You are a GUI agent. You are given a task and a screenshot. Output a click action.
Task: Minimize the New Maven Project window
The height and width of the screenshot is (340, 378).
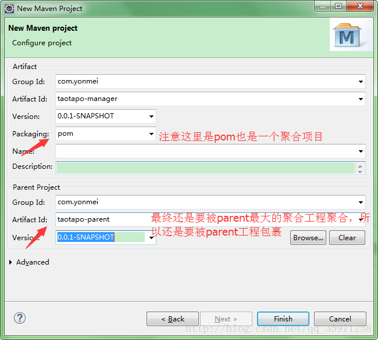click(x=323, y=6)
